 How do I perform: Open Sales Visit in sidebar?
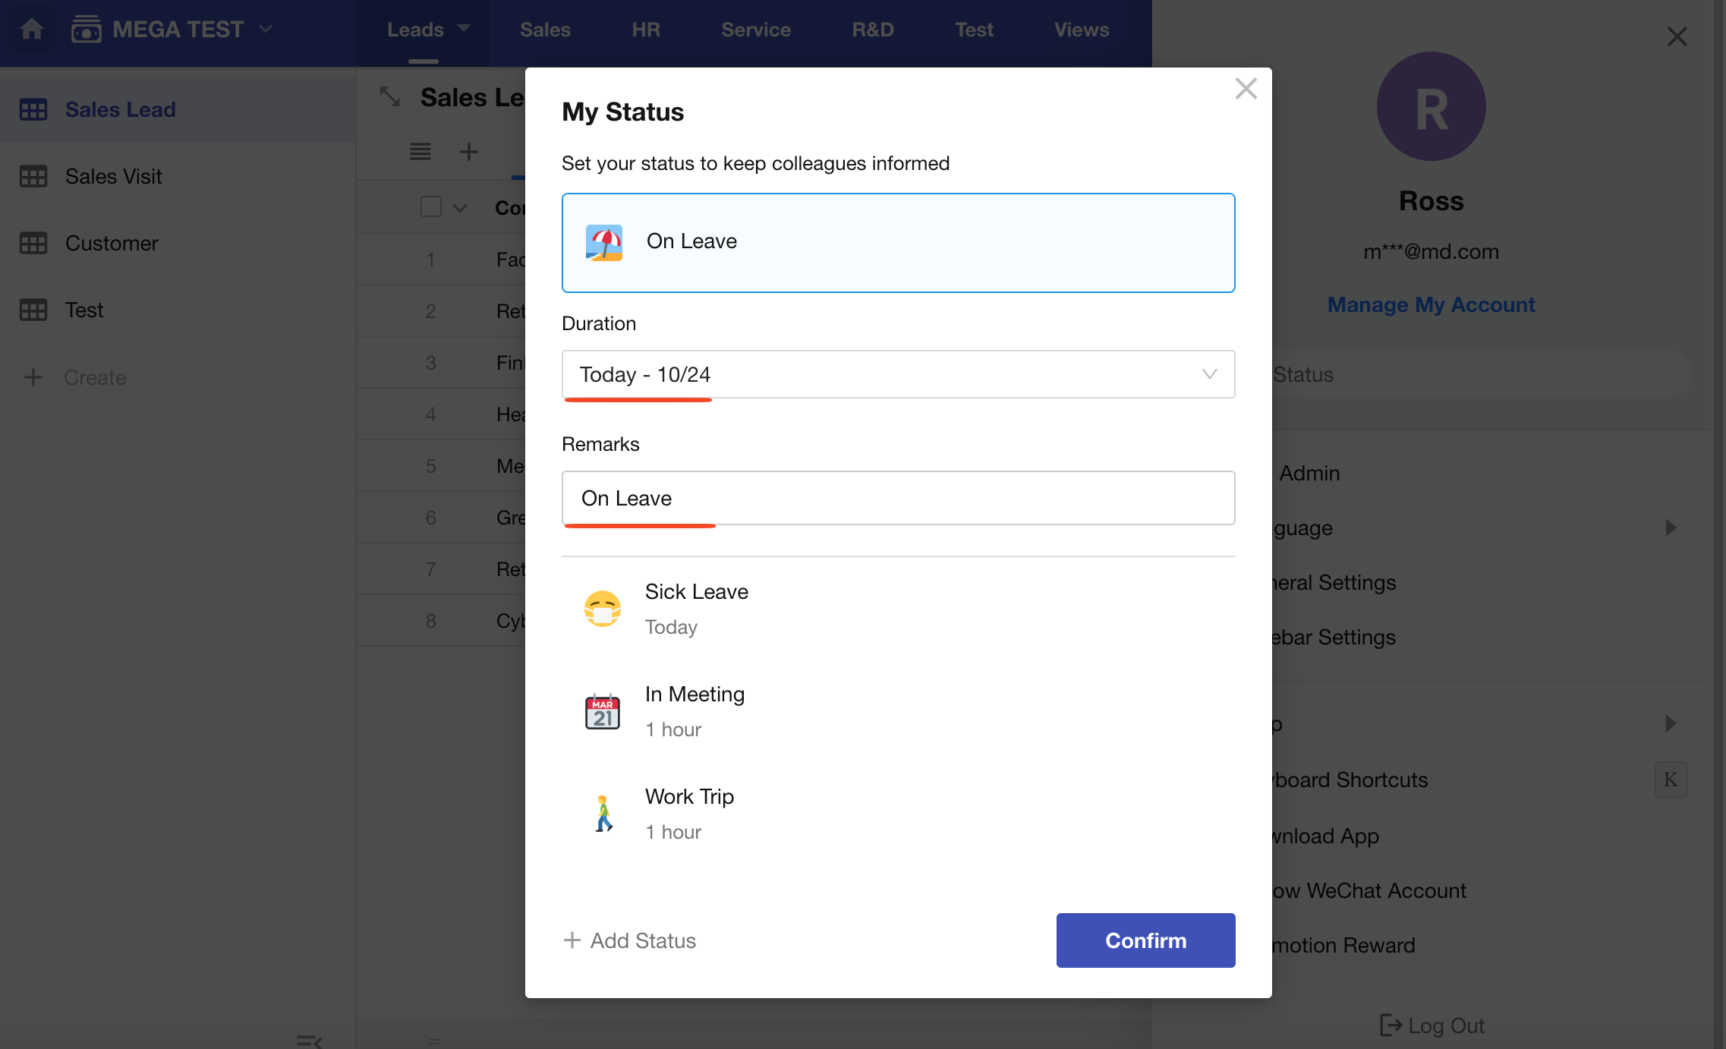[114, 176]
